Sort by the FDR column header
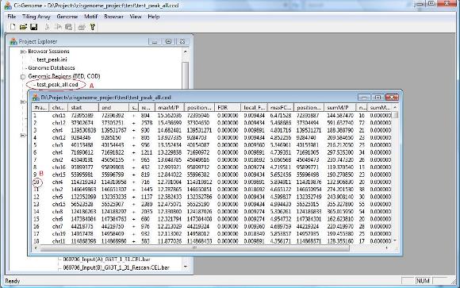This screenshot has height=288, width=460. click(228, 107)
